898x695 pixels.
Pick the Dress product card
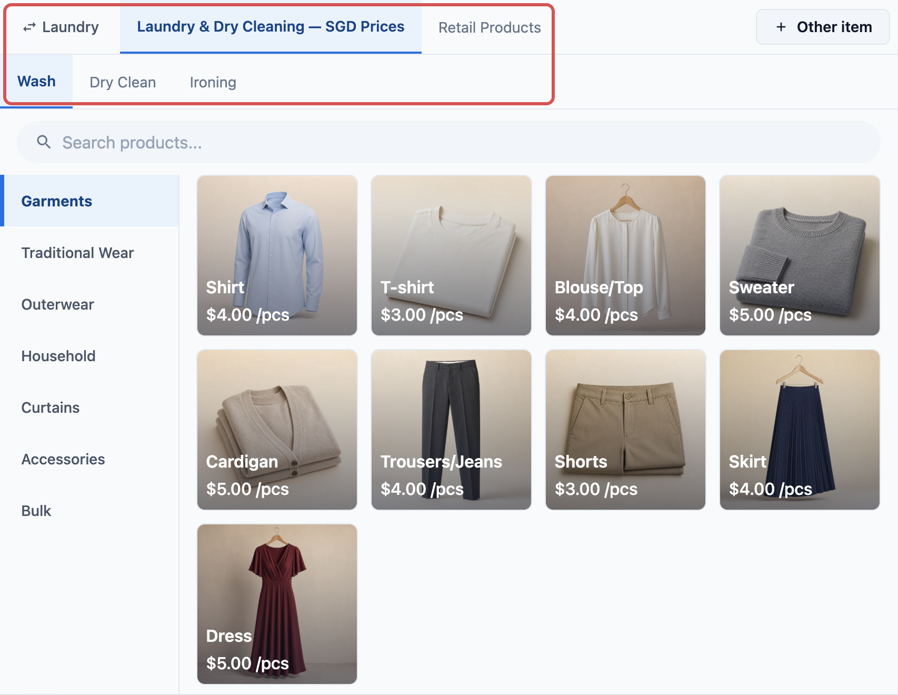click(277, 604)
